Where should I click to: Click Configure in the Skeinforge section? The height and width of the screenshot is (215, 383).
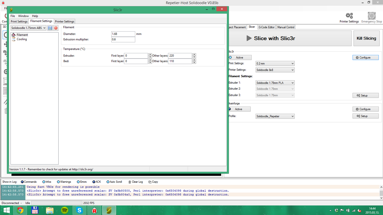pos(365,109)
